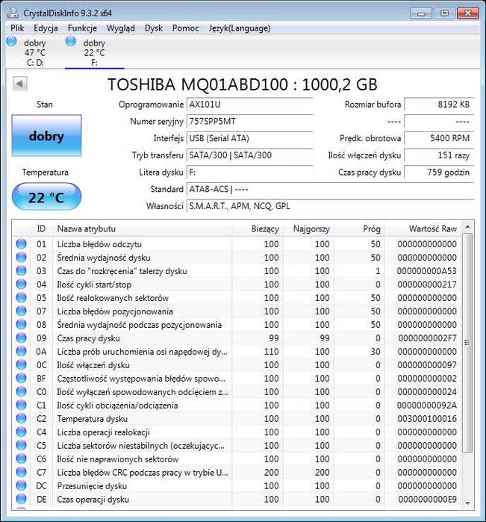Open the Wygląd menu
The width and height of the screenshot is (486, 522).
pos(120,28)
